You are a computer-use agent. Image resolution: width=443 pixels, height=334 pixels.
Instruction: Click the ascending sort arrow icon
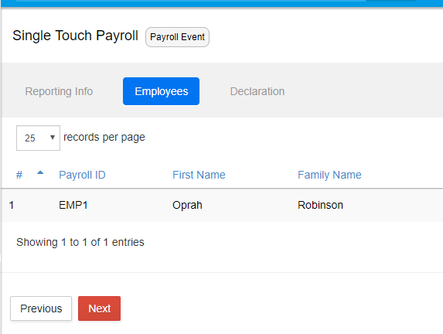click(40, 172)
